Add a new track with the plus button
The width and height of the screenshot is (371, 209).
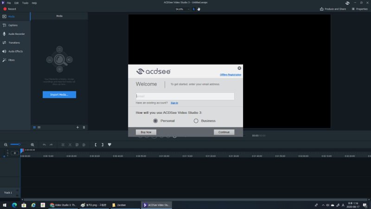tap(15, 153)
